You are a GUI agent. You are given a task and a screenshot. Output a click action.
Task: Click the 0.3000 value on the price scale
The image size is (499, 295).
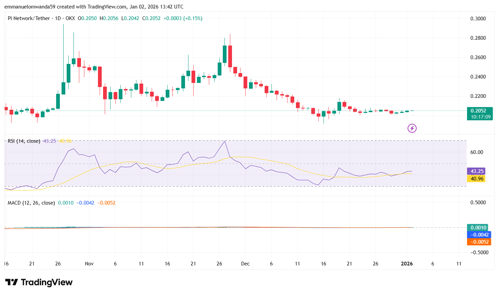pyautogui.click(x=478, y=19)
